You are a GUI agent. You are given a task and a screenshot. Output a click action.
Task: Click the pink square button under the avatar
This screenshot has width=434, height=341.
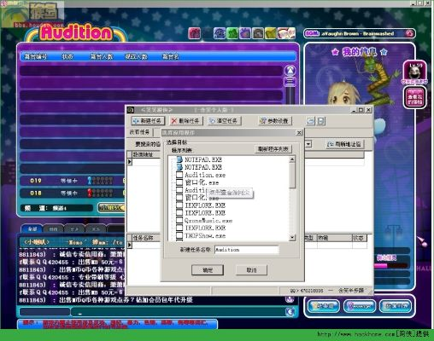tap(415, 97)
